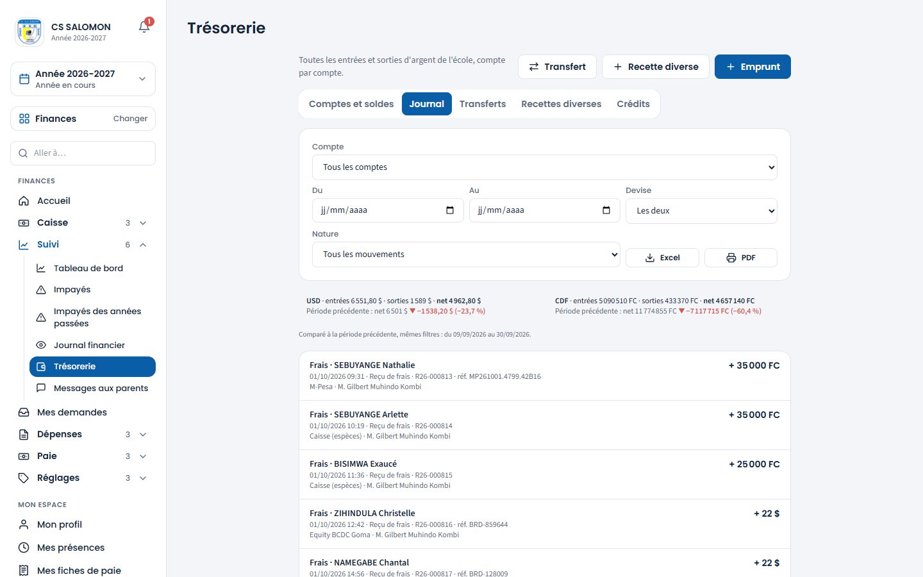Click the Recette diverse button
This screenshot has width=923, height=577.
[x=656, y=67]
